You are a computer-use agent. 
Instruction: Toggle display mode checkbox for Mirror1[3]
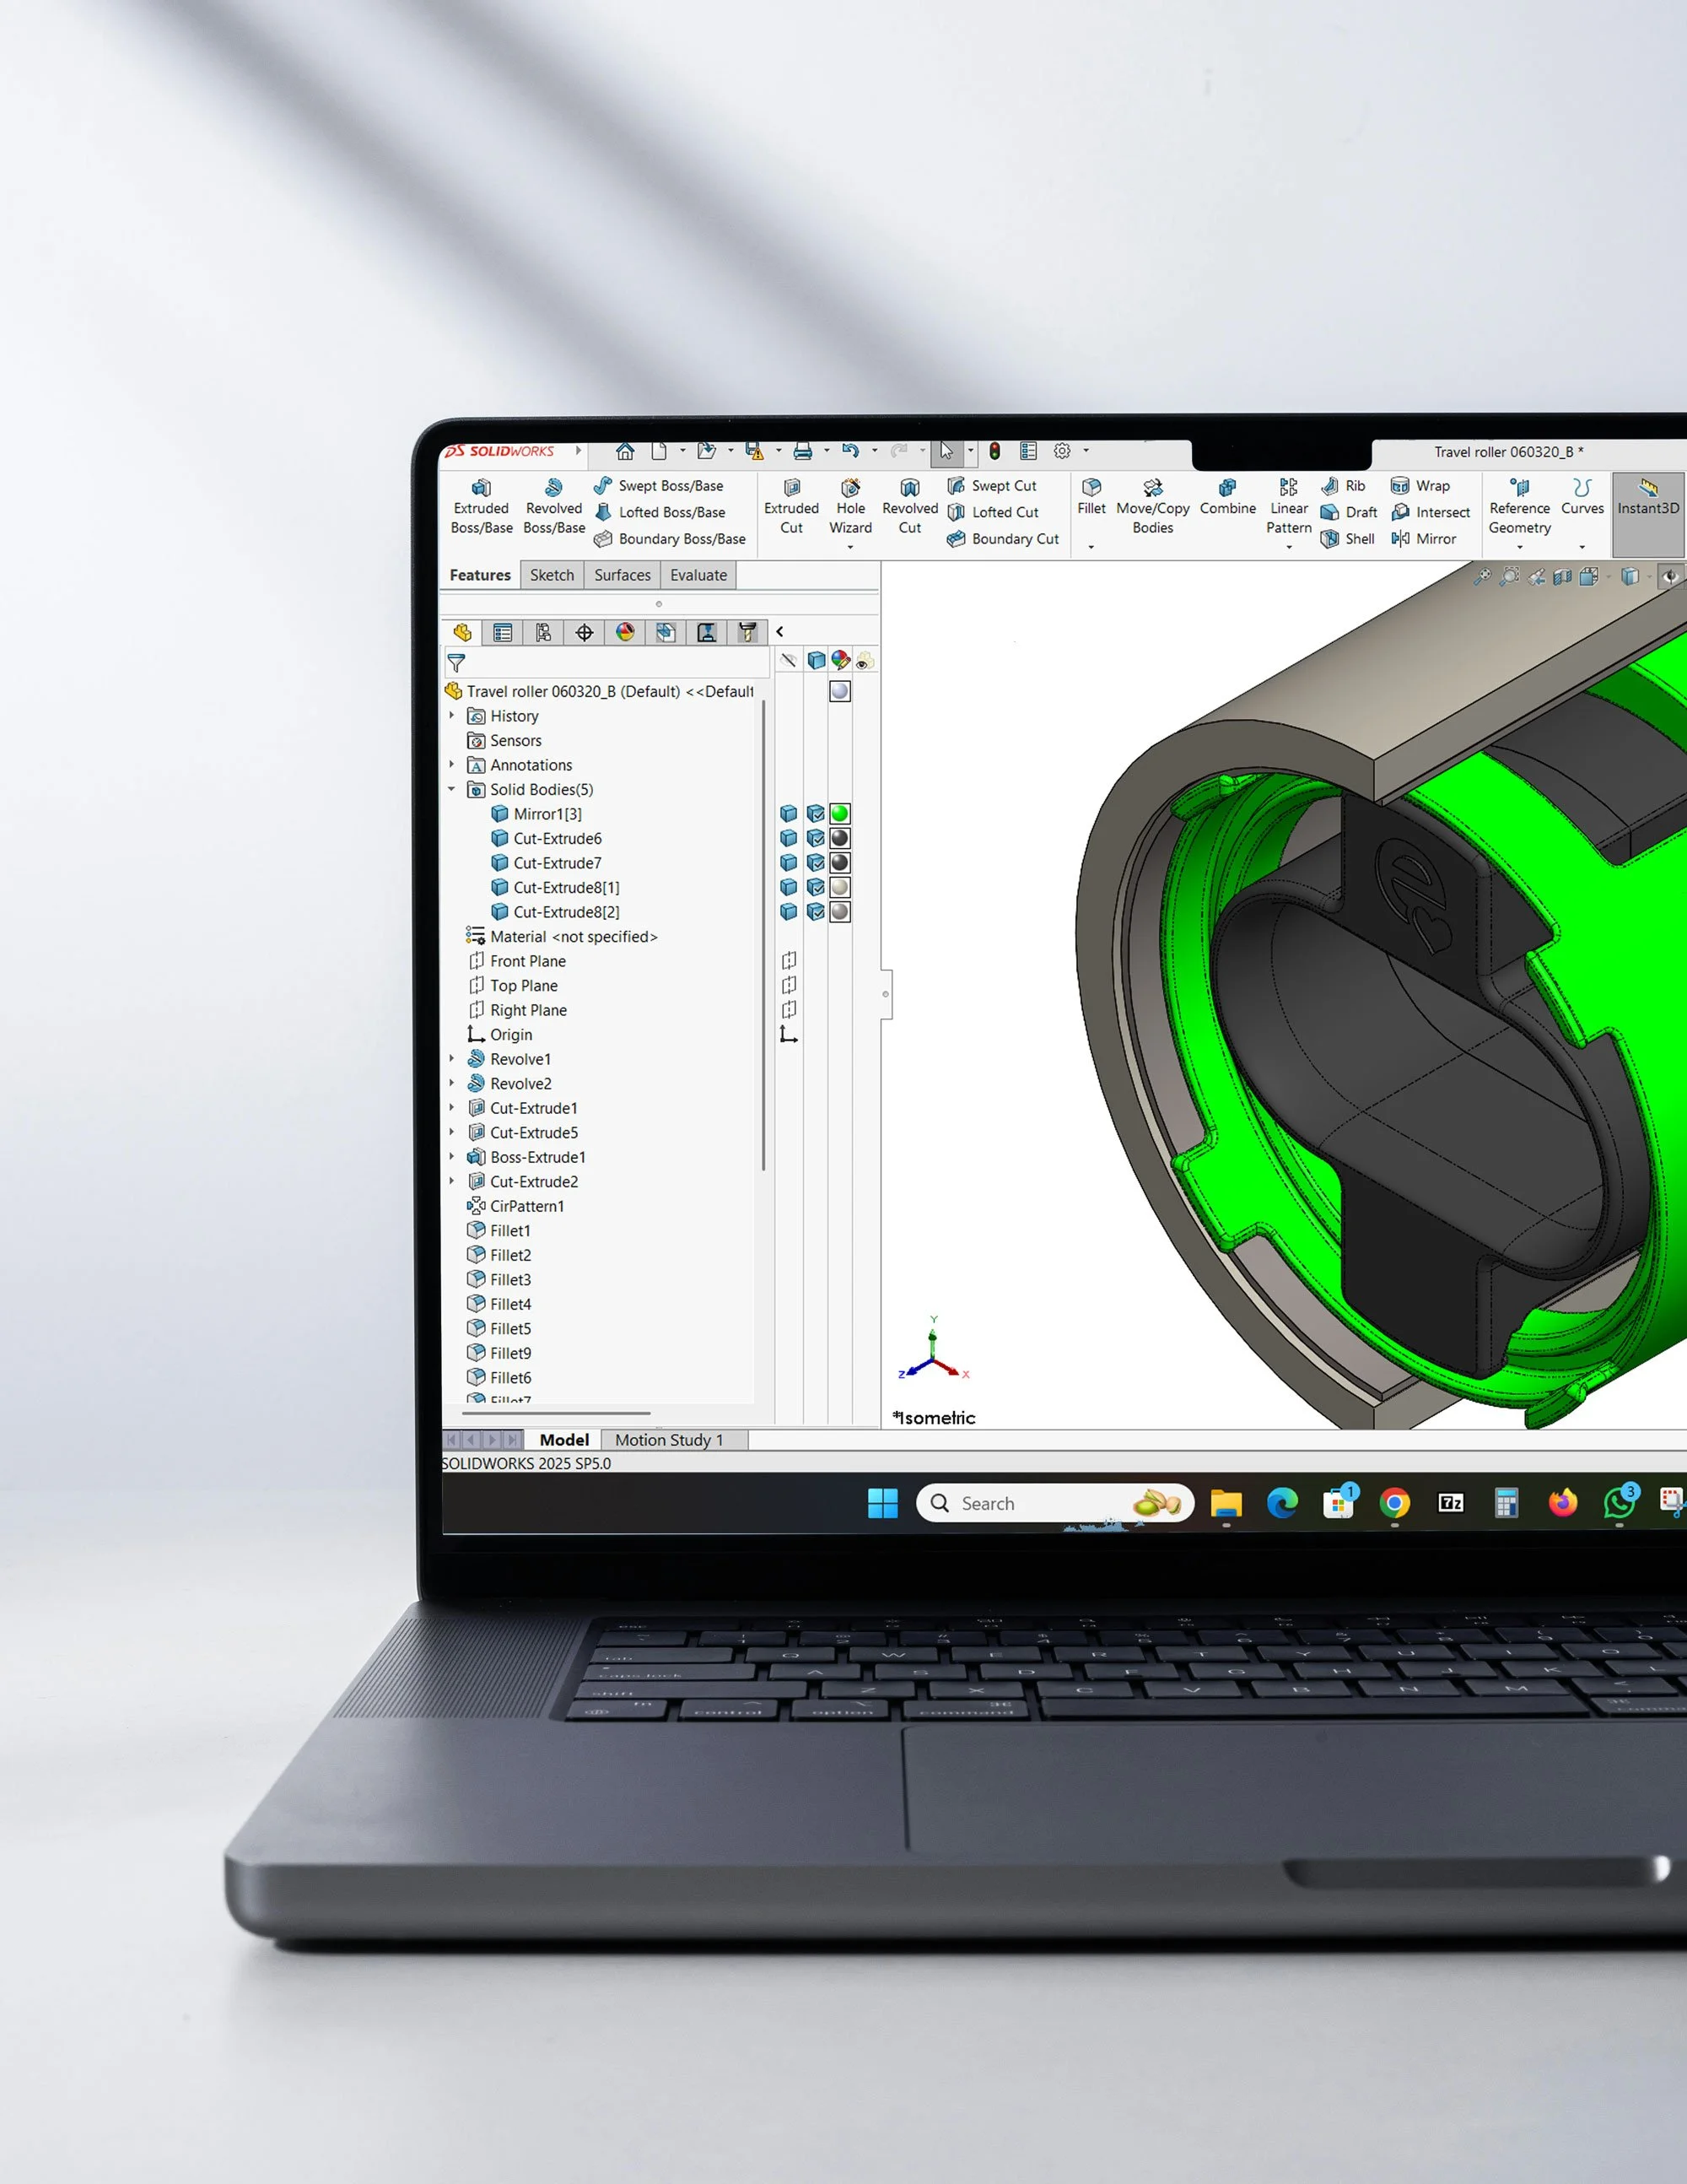coord(816,814)
